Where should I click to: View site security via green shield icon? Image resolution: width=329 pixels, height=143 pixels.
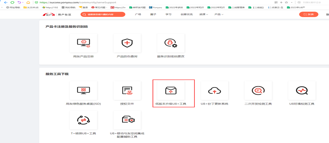[x=36, y=3]
